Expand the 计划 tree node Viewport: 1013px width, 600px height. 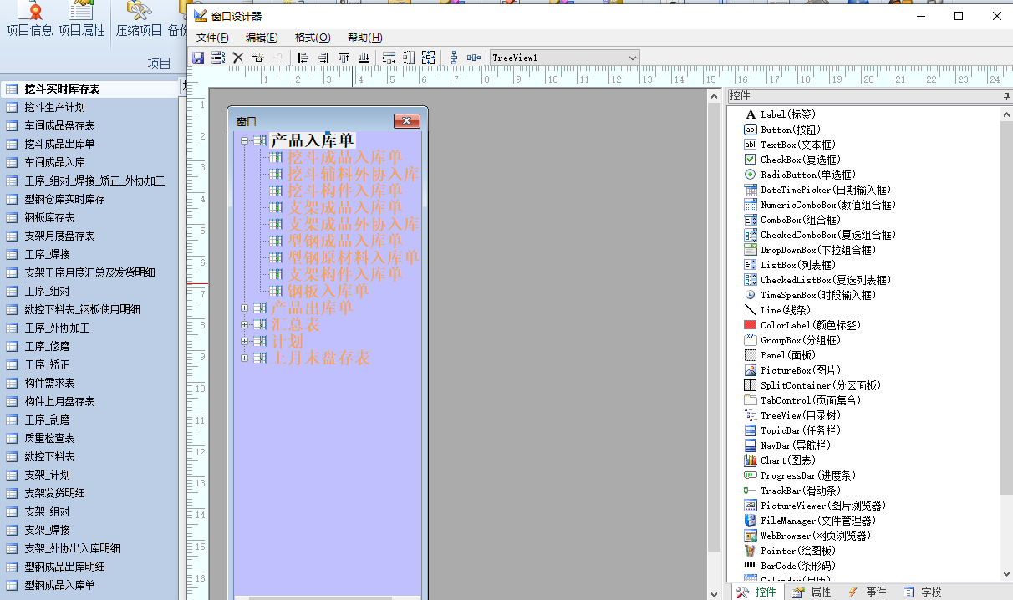tap(245, 341)
